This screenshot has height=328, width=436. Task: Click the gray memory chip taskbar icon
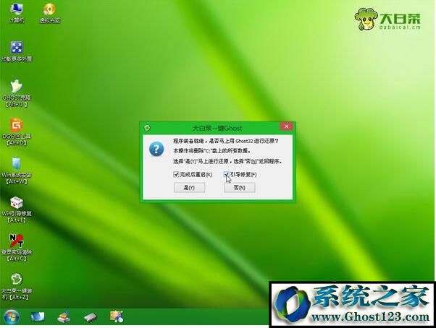tap(90, 317)
